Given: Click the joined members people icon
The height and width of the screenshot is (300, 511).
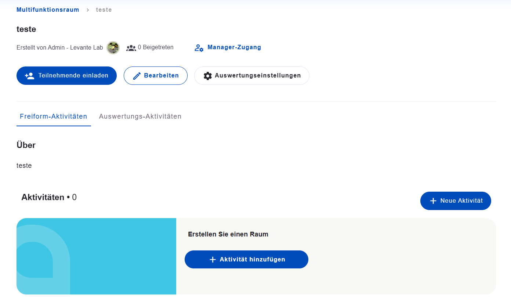Looking at the screenshot, I should coord(131,48).
